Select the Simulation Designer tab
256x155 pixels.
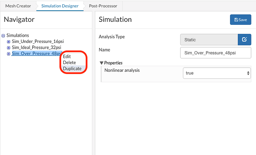pos(60,6)
